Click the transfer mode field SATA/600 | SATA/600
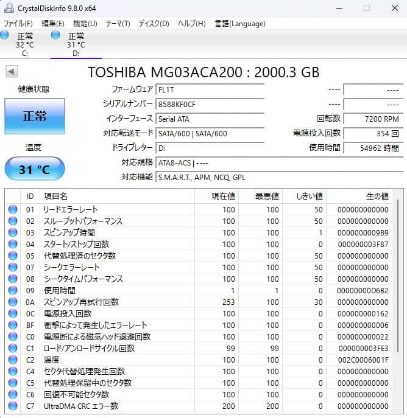 210,133
